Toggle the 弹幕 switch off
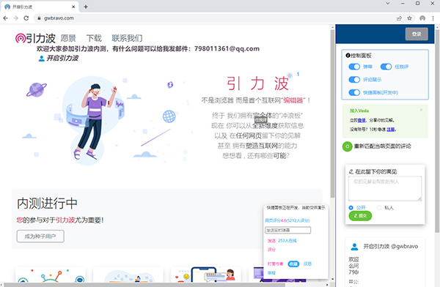The image size is (440, 287). pos(354,67)
